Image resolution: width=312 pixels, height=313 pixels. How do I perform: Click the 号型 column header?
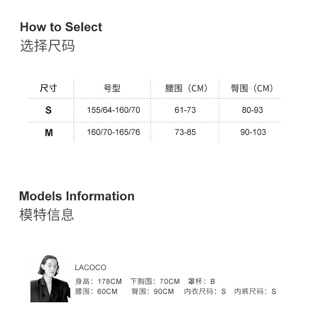click(x=112, y=88)
